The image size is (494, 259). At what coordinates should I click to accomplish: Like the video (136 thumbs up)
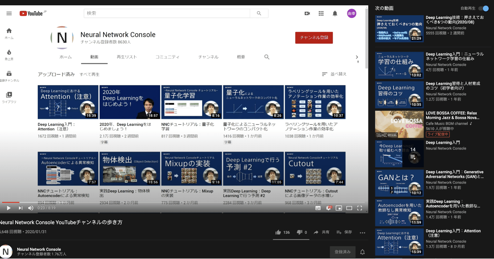tap(282, 232)
